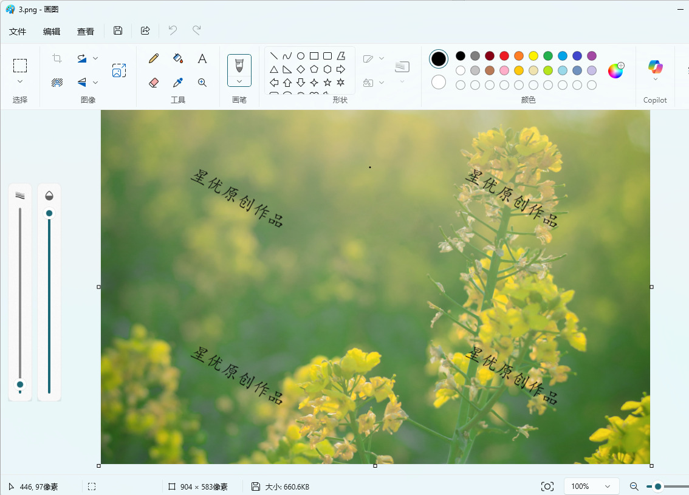
Task: Select the Color picker eyedropper tool
Action: click(178, 83)
